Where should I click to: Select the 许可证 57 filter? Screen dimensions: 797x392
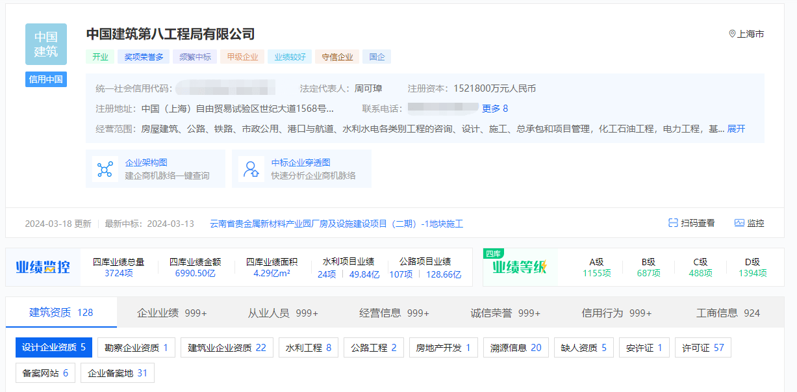coord(703,348)
